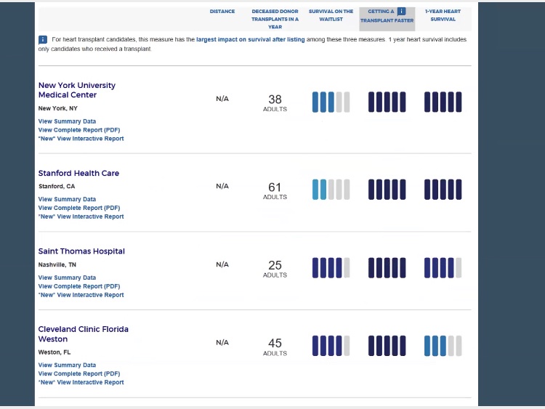Sort by Deceased Donor Transplants in a Year
The height and width of the screenshot is (409, 545).
(275, 19)
